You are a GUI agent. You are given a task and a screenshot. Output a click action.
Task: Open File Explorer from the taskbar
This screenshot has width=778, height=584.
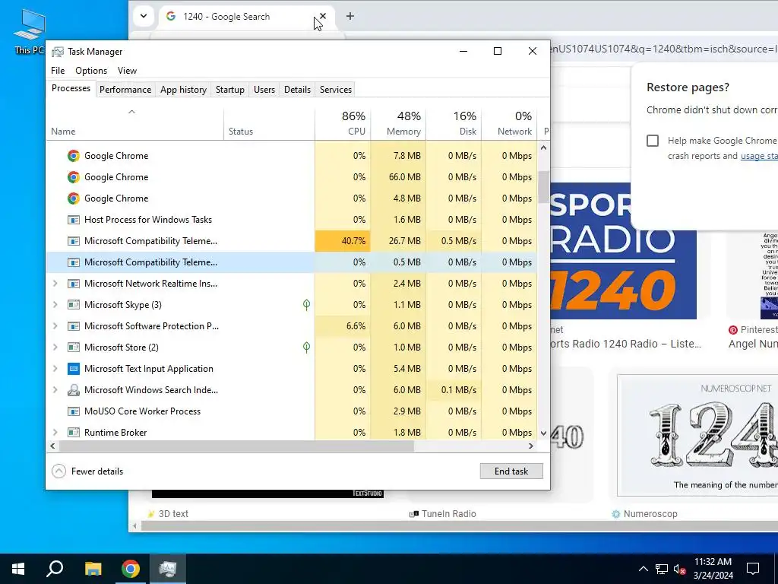[x=93, y=569]
